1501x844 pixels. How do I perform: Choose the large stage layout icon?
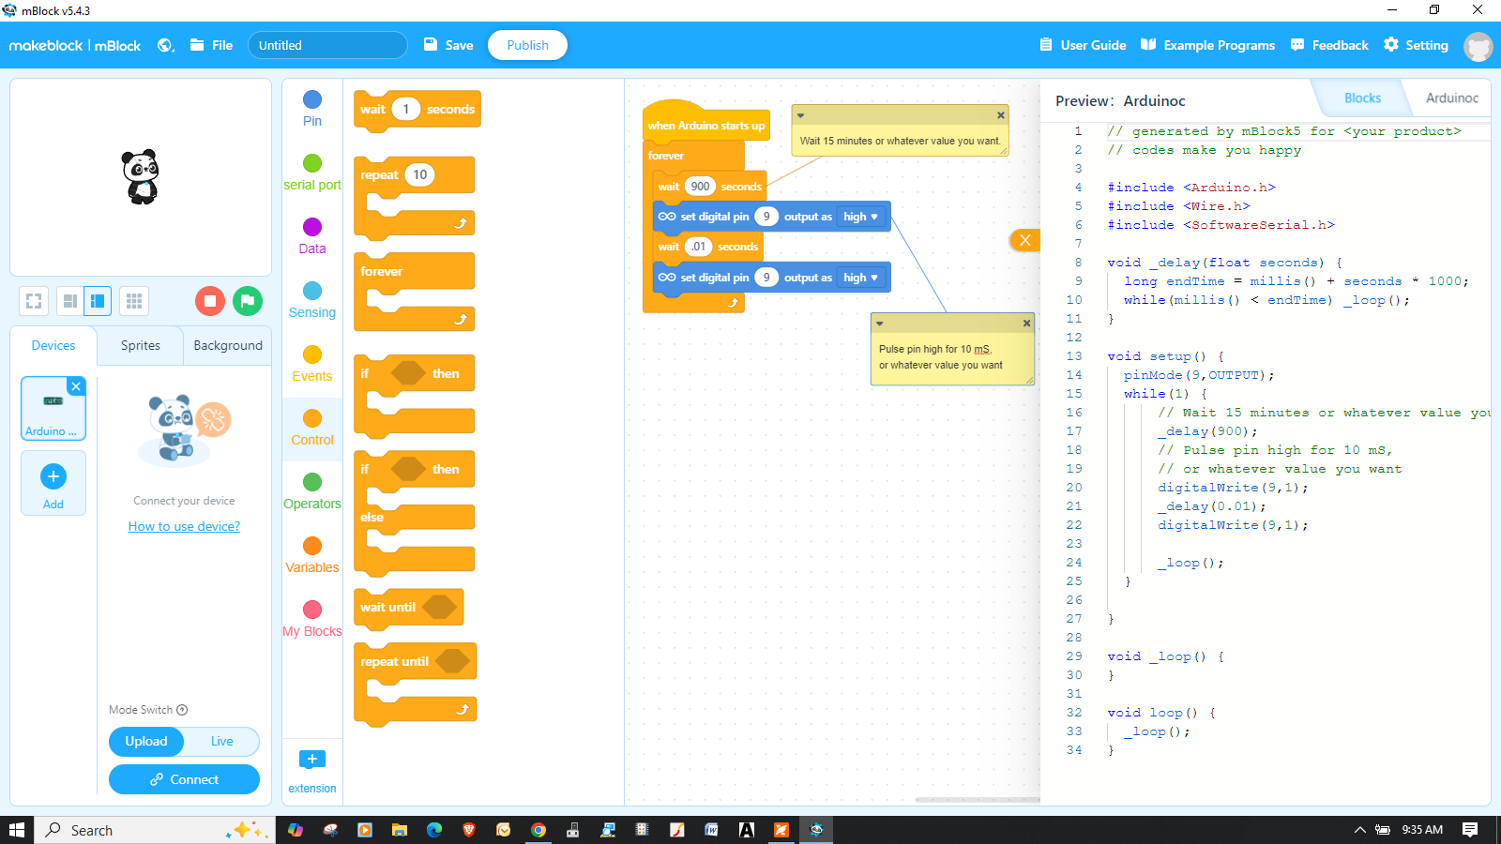(x=98, y=301)
